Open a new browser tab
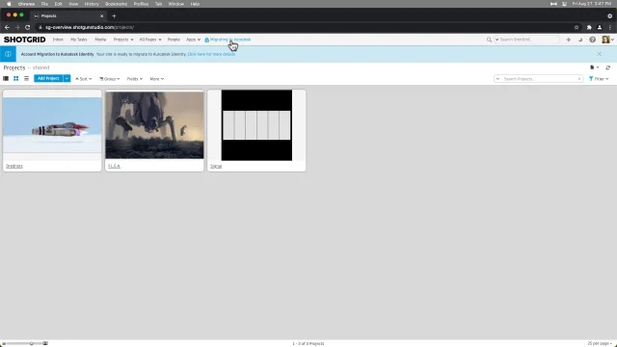 click(x=114, y=15)
